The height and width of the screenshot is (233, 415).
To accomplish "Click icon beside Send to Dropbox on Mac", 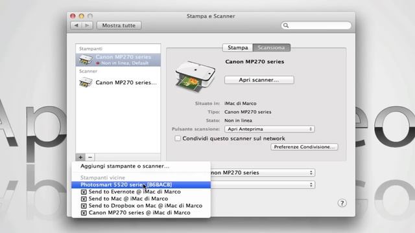I will point(84,206).
